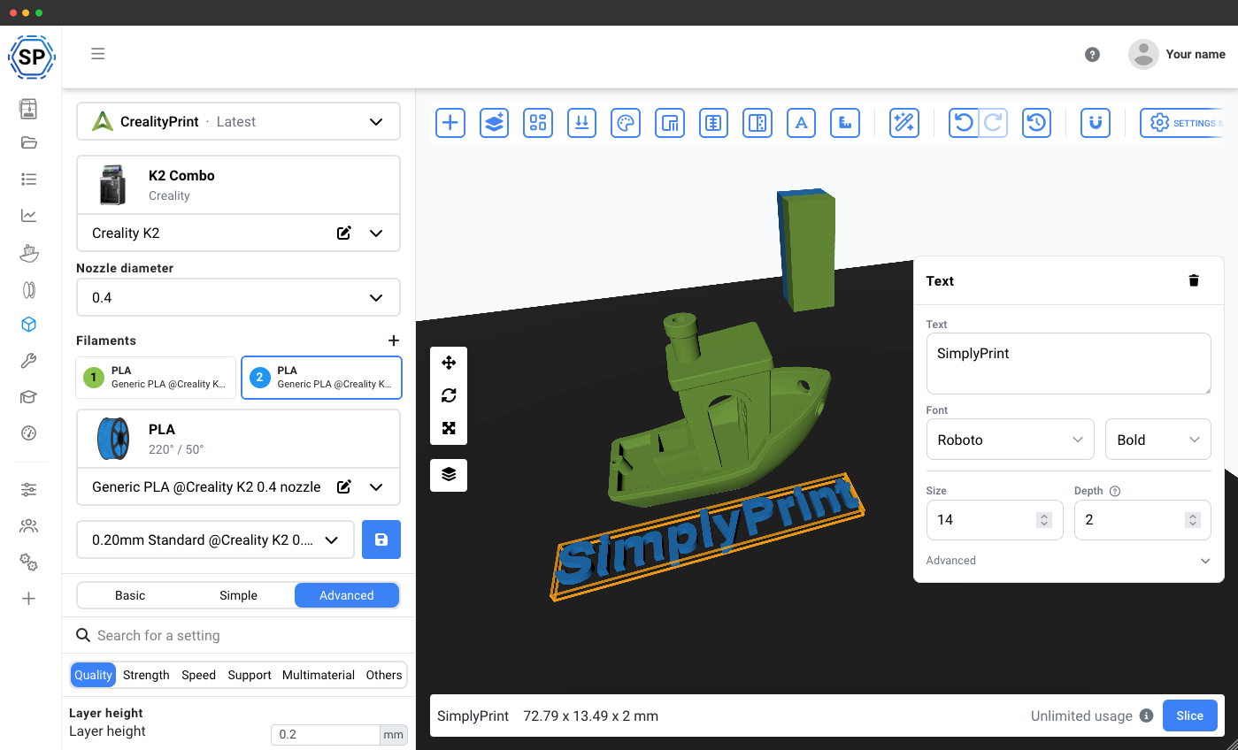The height and width of the screenshot is (750, 1238).
Task: Expand the Creality K2 printer dropdown
Action: click(x=376, y=233)
